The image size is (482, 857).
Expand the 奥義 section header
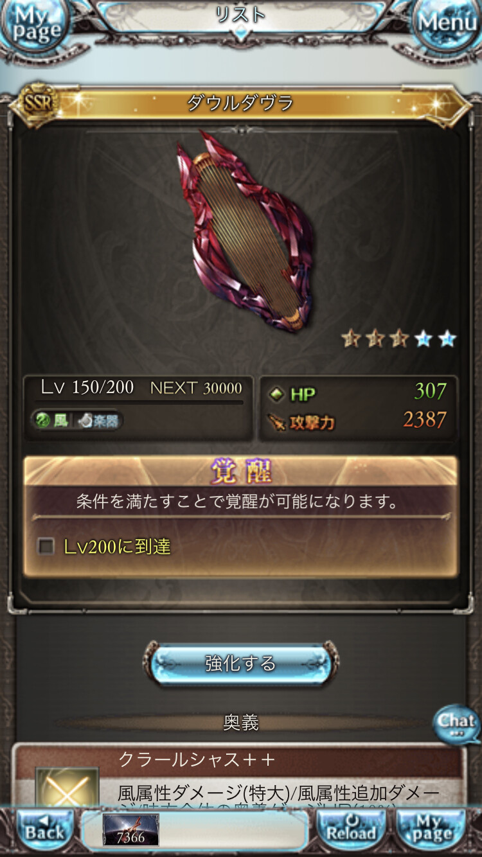pos(241,723)
